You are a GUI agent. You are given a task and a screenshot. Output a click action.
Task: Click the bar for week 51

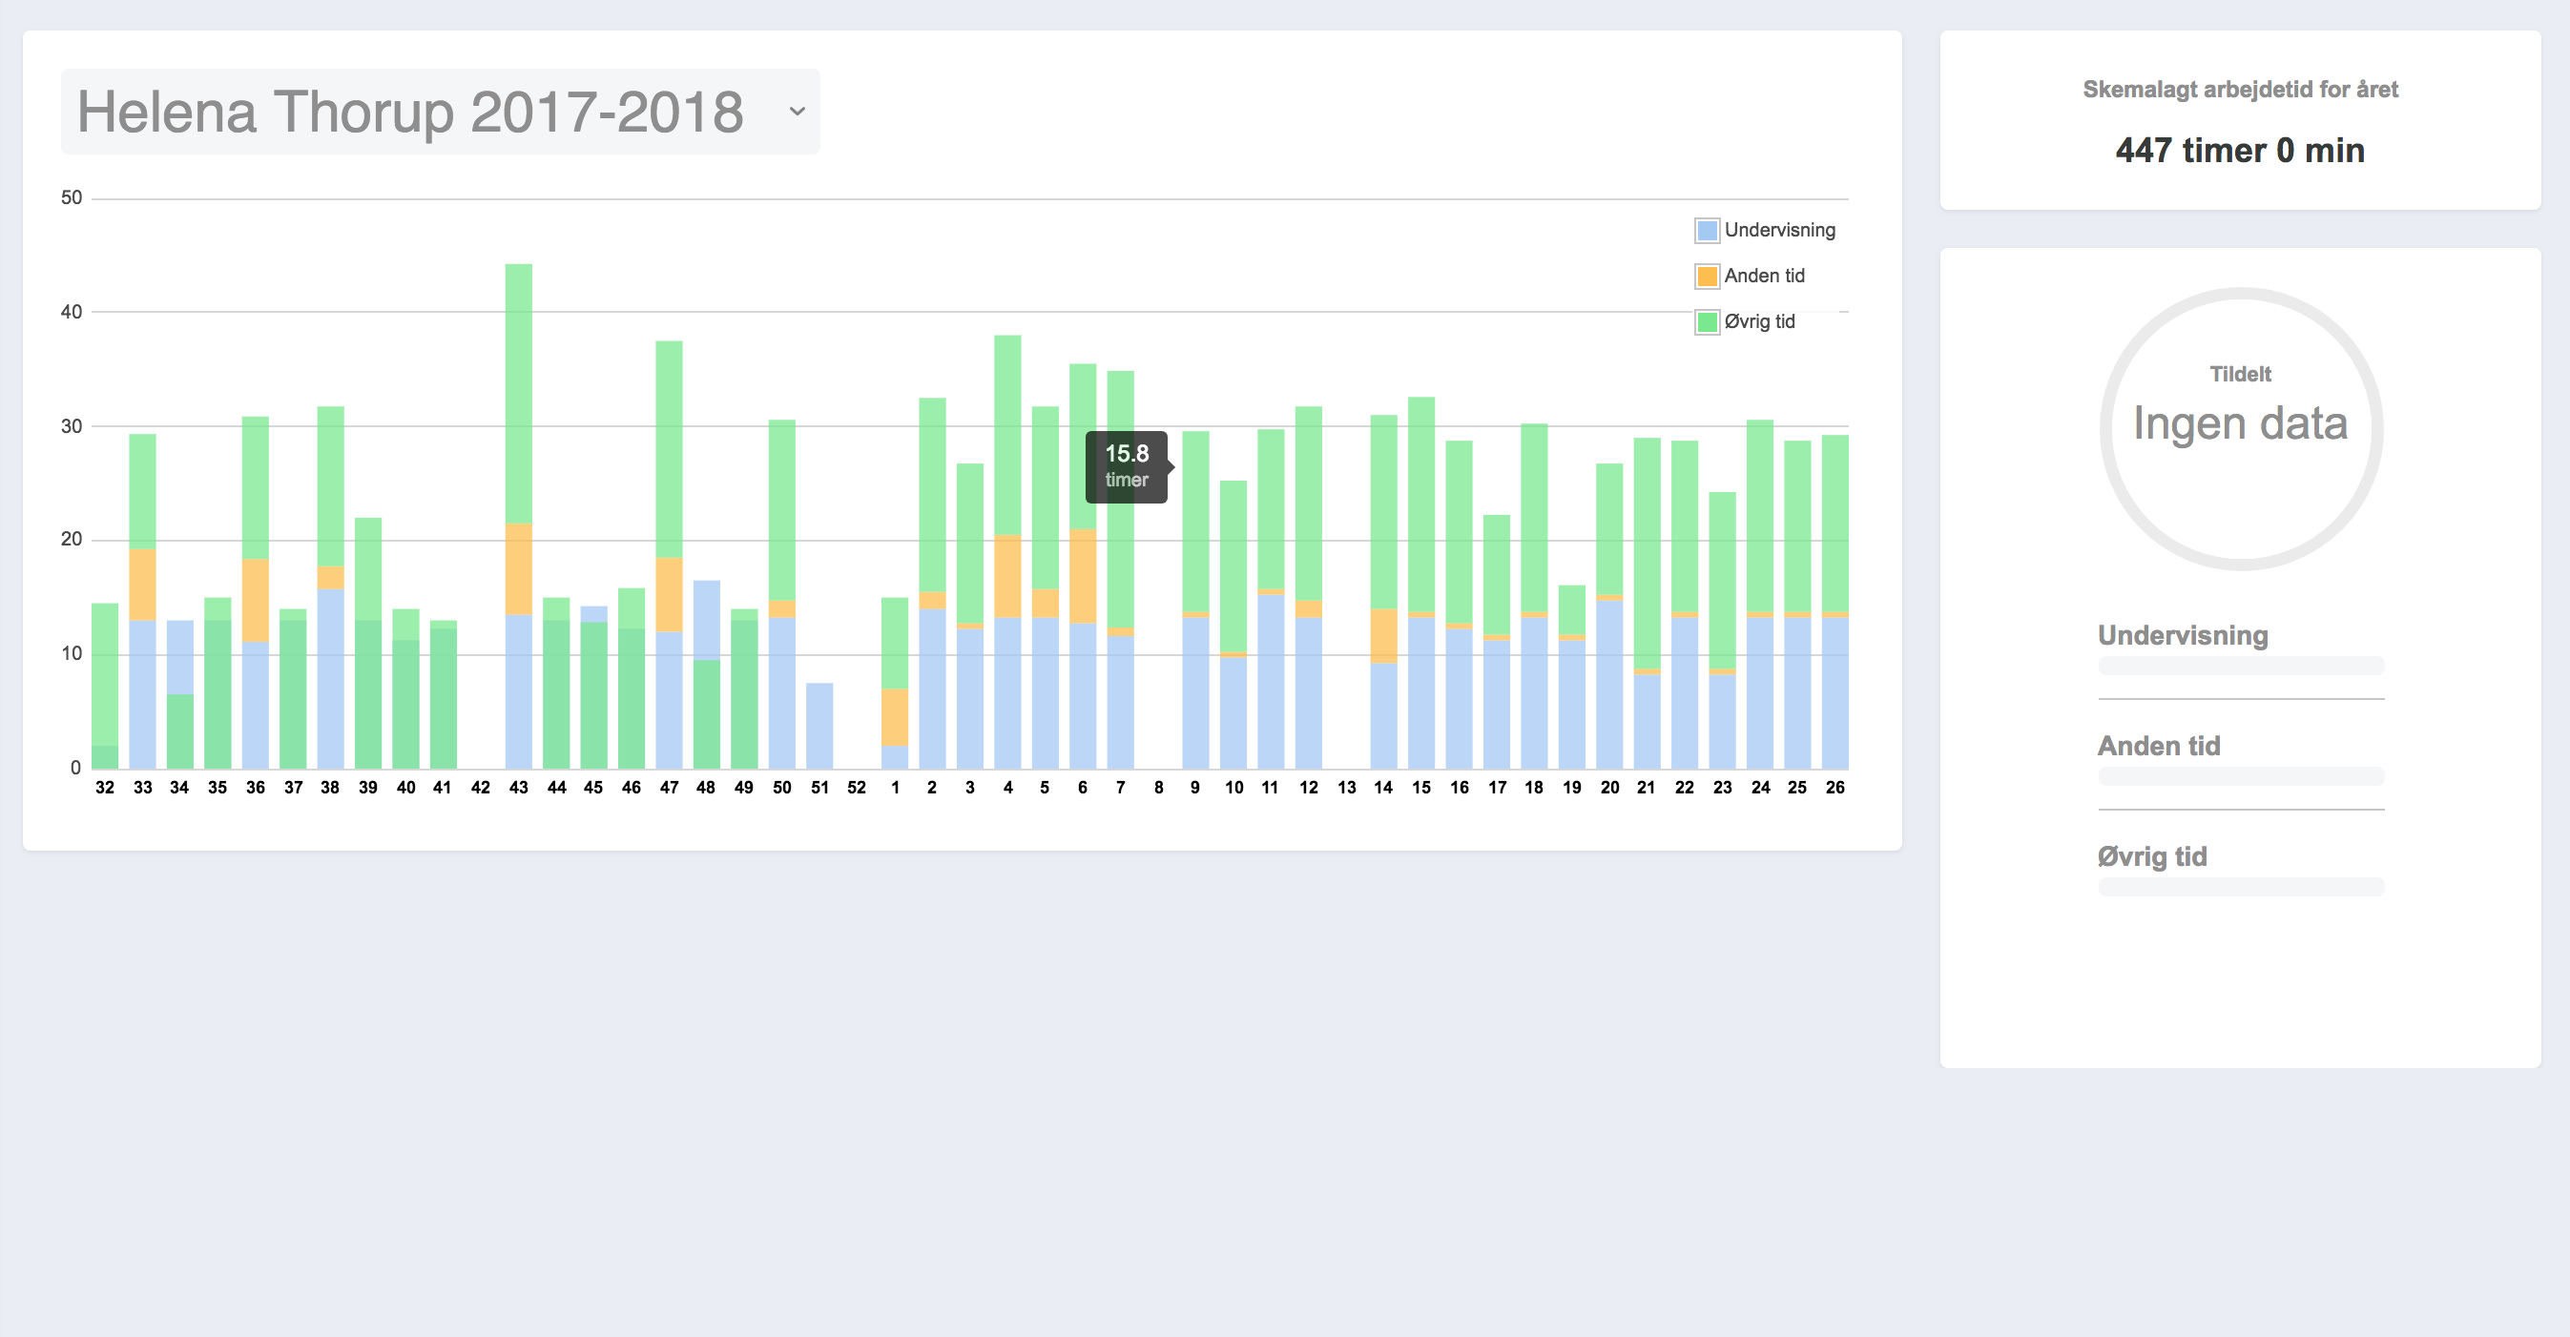[x=820, y=726]
